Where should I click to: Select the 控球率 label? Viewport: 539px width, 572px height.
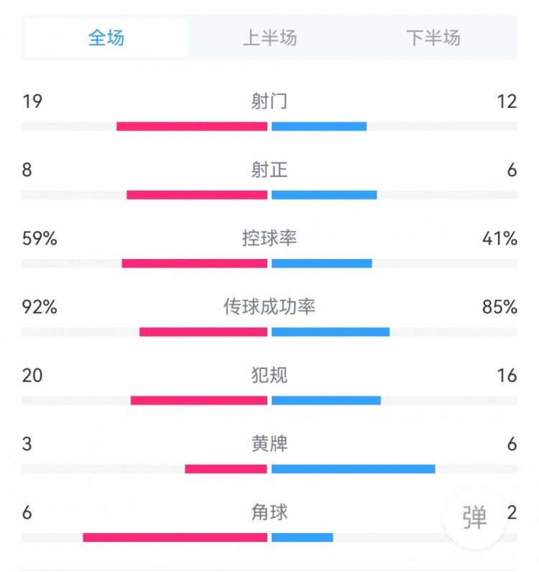click(x=269, y=238)
